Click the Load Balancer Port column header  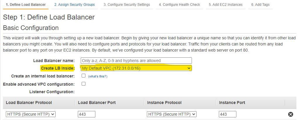[x=97, y=103]
